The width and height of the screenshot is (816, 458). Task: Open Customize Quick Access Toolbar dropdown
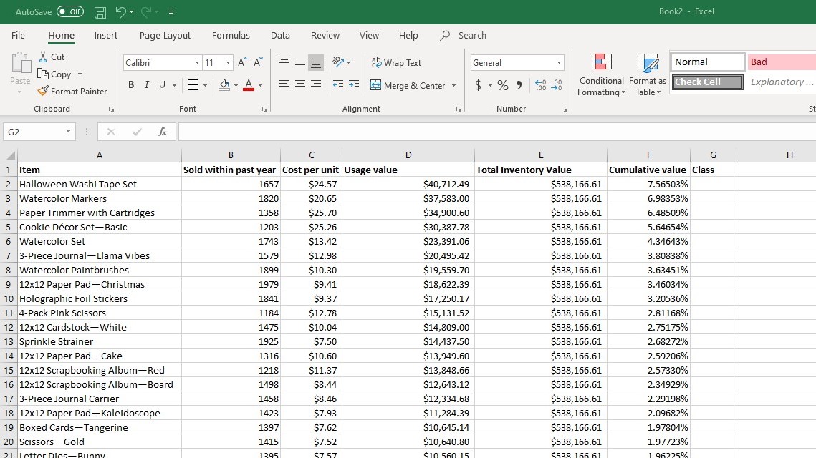171,12
